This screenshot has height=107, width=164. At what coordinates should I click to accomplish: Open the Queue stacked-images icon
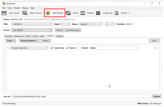[68, 13]
